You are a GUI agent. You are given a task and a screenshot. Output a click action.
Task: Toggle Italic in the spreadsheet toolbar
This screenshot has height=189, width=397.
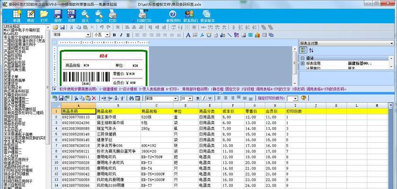coord(204,98)
